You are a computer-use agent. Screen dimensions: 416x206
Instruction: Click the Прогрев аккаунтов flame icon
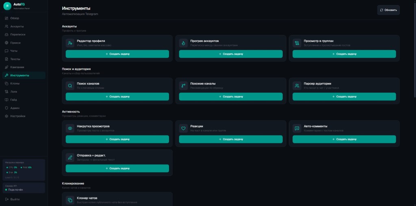[x=183, y=43]
